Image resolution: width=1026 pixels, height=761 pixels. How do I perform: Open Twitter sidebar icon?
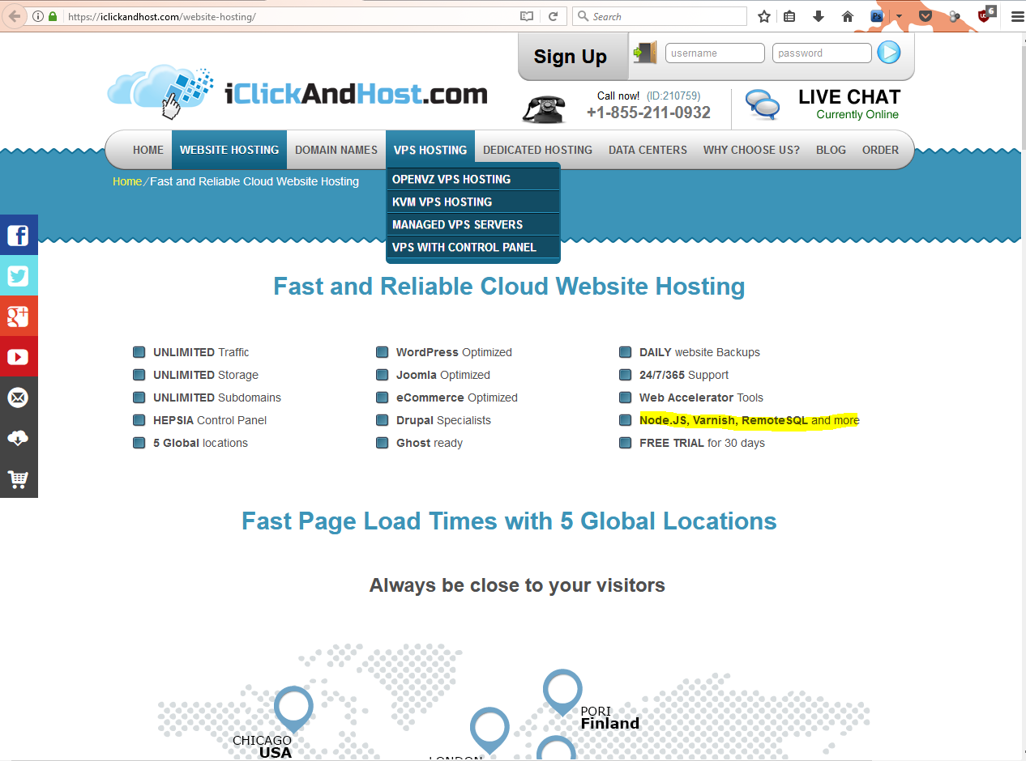point(19,275)
